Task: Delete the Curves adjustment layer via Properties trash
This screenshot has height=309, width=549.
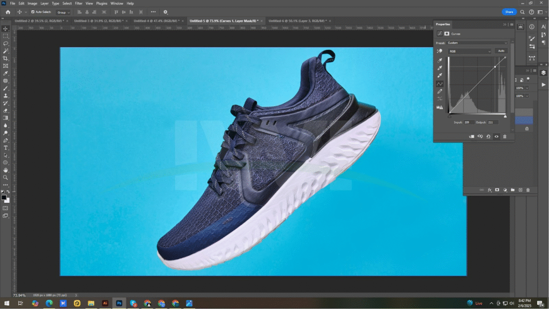Action: (x=505, y=137)
